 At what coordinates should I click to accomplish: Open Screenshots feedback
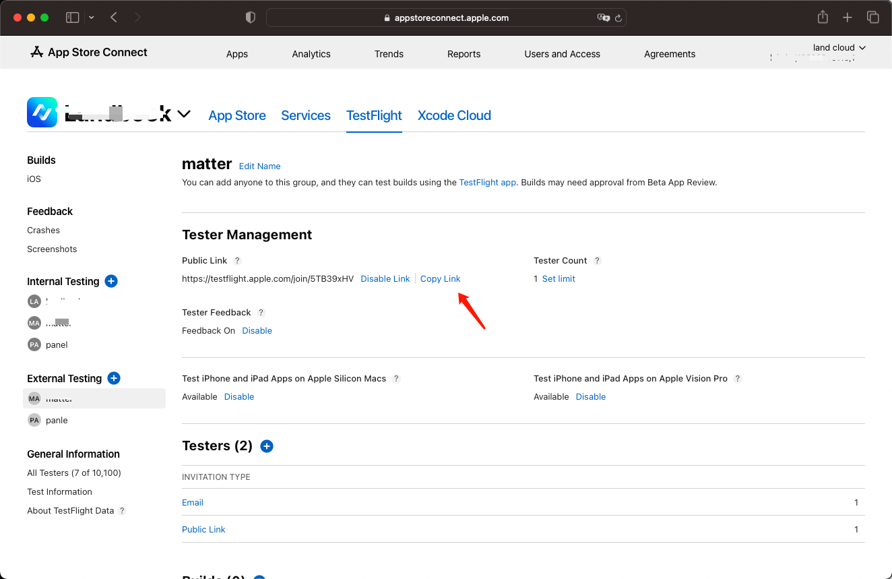coord(52,249)
